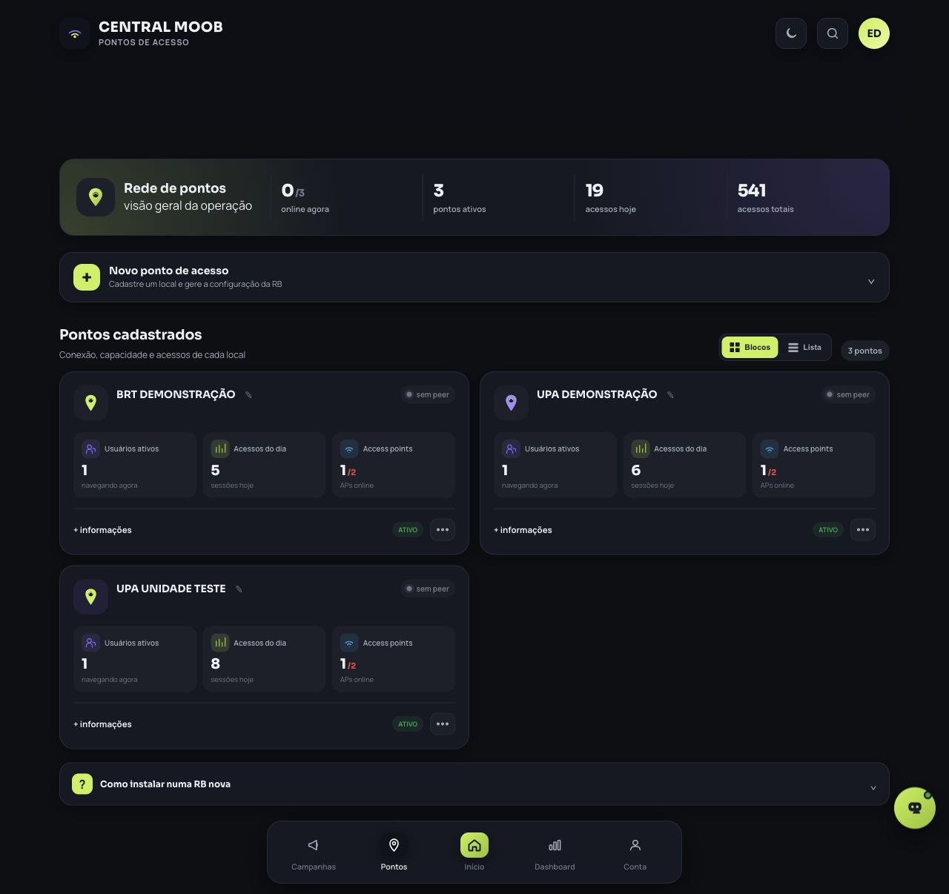Screen dimensions: 949x894
Task: Click the 3 pontos count badge
Action: coord(864,351)
